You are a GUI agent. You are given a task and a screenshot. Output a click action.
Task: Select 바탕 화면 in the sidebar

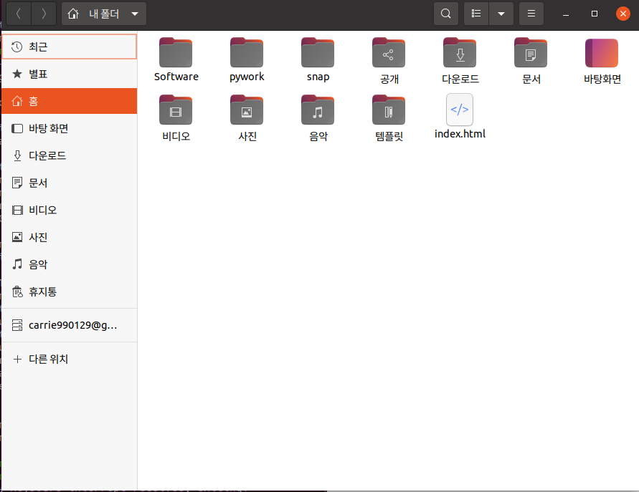click(70, 129)
